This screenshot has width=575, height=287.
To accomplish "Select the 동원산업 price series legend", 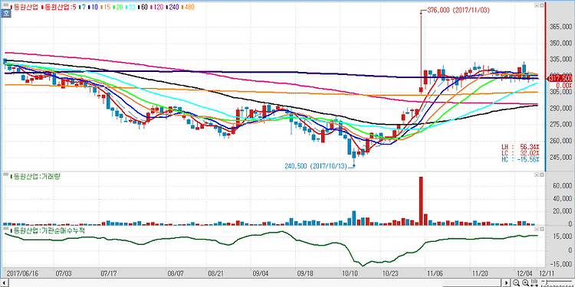I will pyautogui.click(x=25, y=7).
